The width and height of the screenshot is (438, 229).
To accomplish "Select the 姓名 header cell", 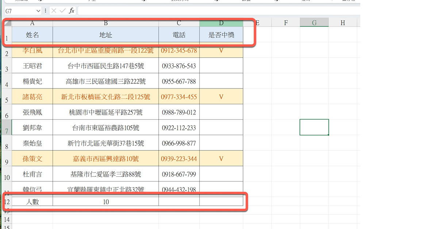I will (x=32, y=35).
